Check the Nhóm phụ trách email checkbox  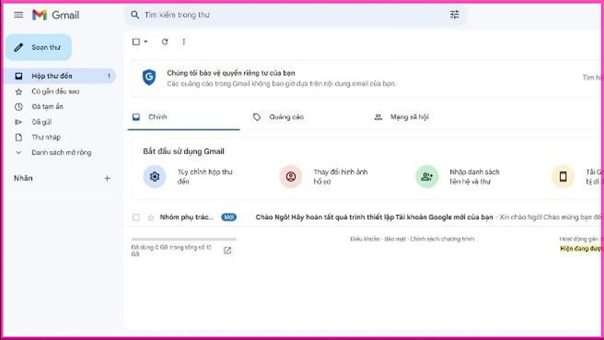[136, 218]
